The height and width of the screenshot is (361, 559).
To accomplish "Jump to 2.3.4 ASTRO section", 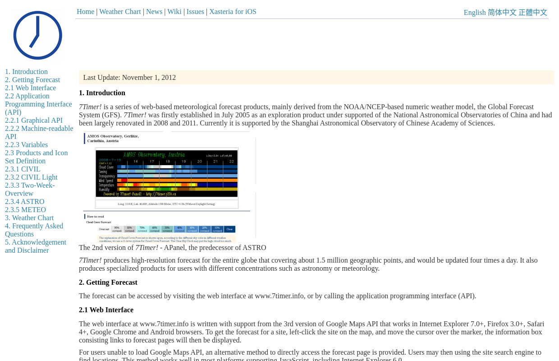I will tap(25, 202).
